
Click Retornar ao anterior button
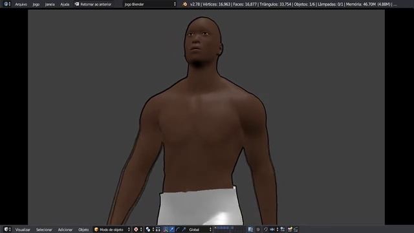(x=93, y=5)
